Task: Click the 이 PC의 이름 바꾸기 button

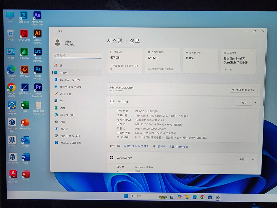Action: pos(243,90)
